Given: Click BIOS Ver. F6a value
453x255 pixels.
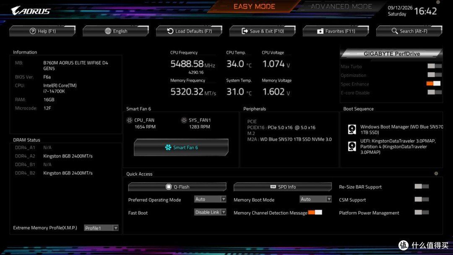Looking at the screenshot, I should click(x=47, y=77).
